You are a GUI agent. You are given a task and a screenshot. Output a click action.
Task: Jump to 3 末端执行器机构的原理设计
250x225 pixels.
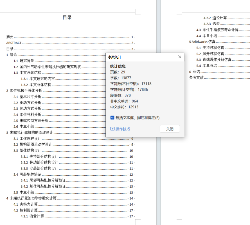click(x=56, y=133)
